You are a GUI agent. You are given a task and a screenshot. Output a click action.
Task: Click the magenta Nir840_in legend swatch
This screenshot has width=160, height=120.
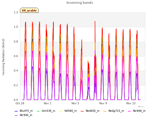tap(129, 111)
